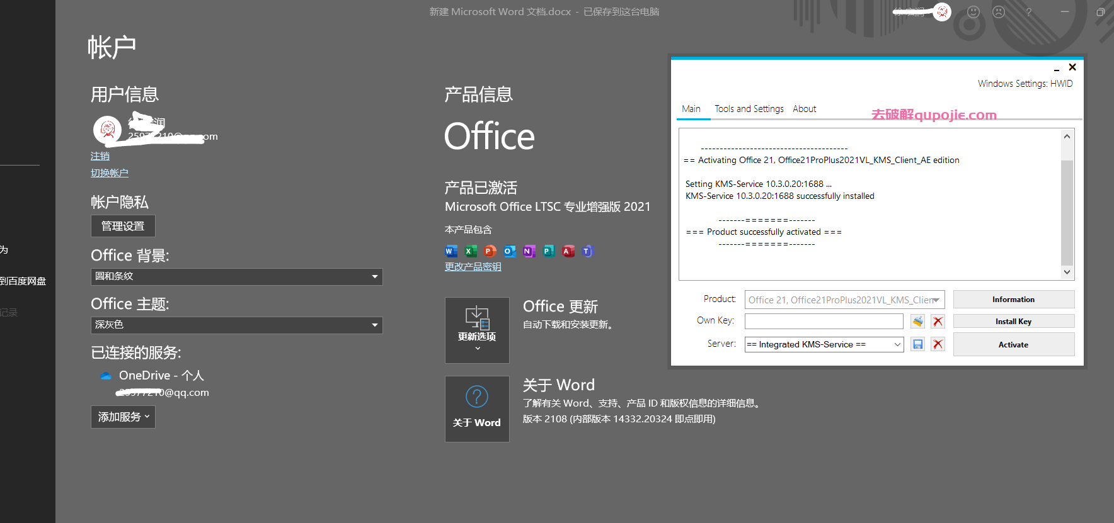The image size is (1114, 523).
Task: Click the Change product key link
Action: 473,267
